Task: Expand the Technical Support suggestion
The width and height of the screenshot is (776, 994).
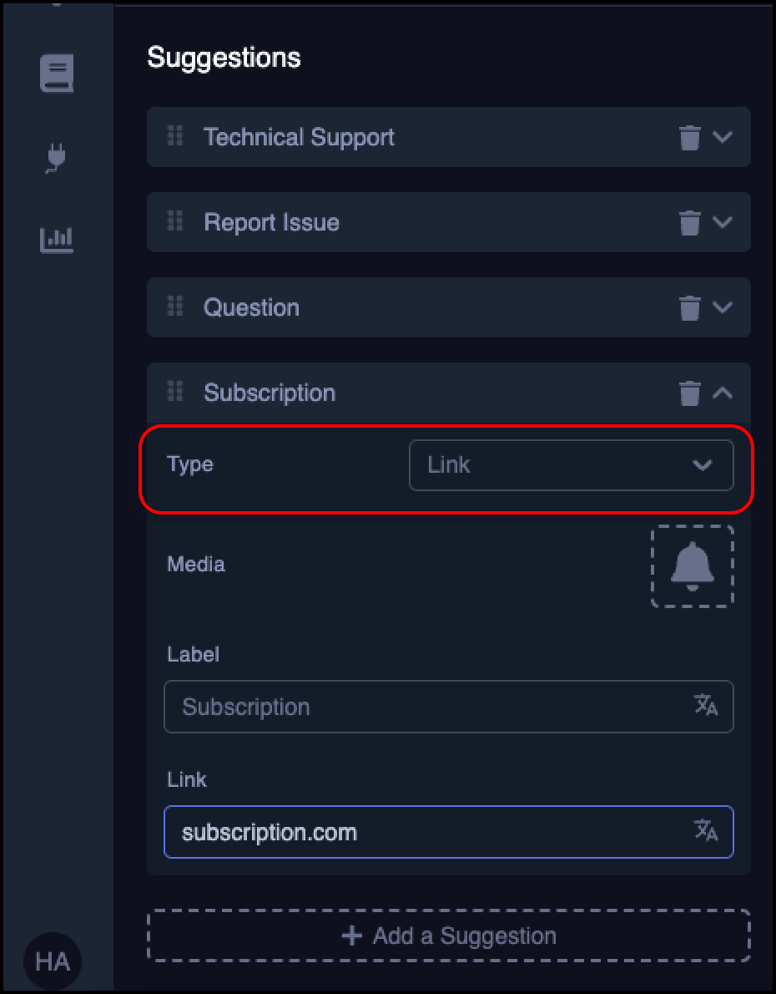Action: click(x=723, y=137)
